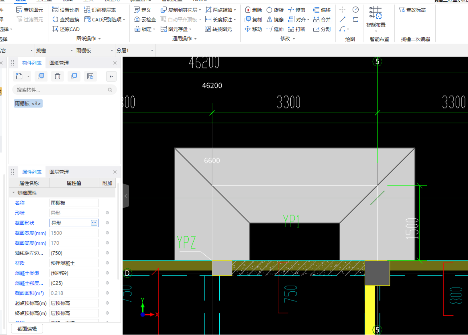The height and width of the screenshot is (335, 468).
Task: Select the rectangle drawing tool
Action: click(356, 20)
